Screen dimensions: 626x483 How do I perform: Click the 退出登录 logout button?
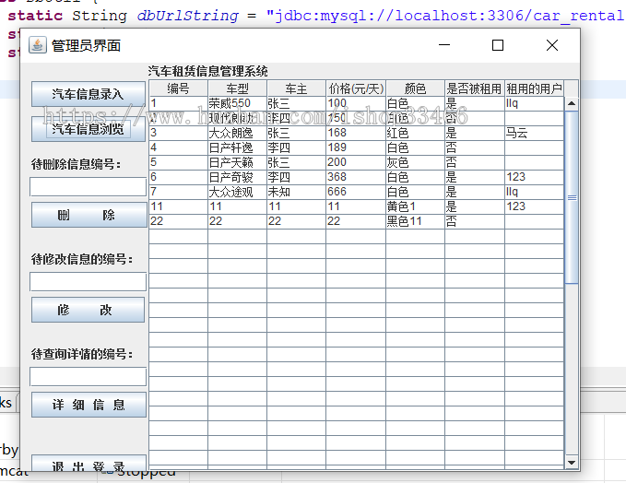tap(89, 463)
